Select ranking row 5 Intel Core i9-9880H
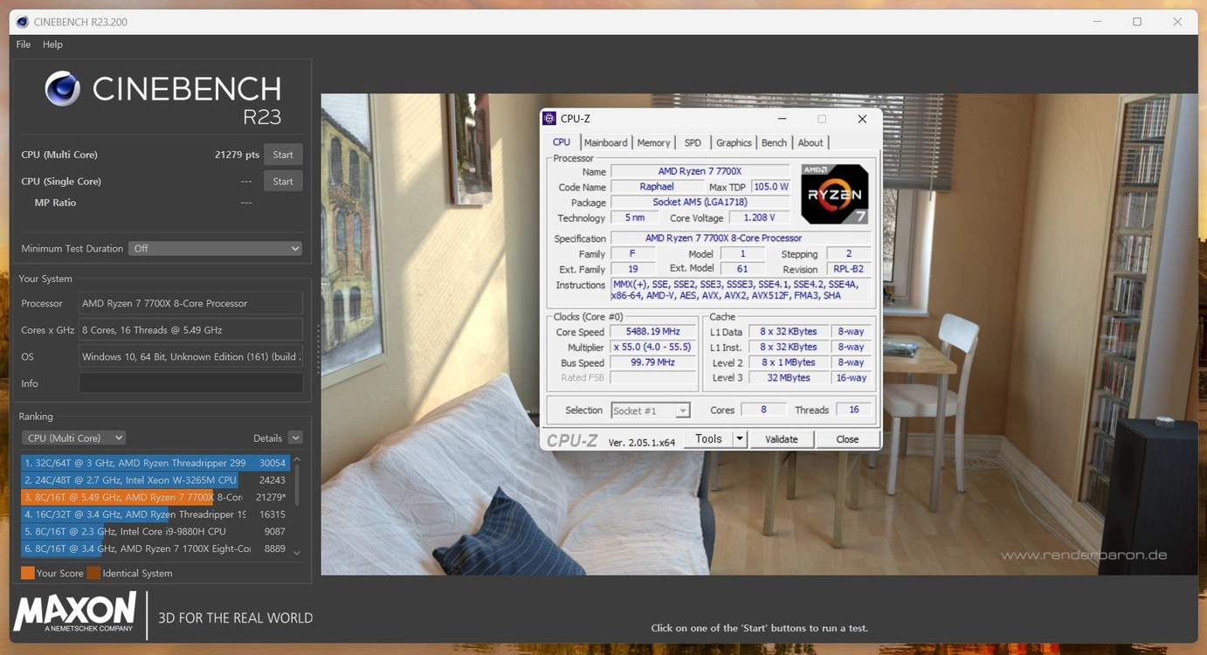 [x=155, y=531]
